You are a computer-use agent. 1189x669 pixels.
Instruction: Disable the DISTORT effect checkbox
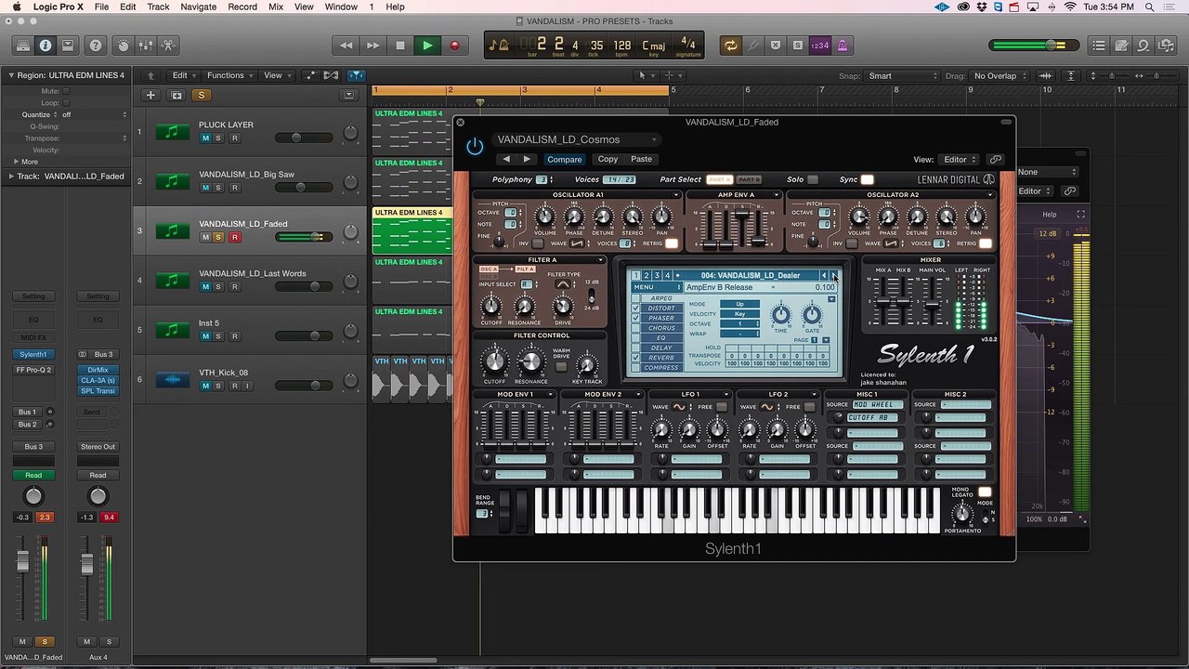click(x=635, y=308)
